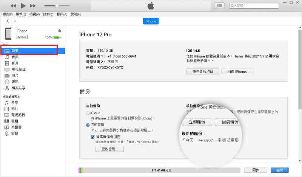302x177 pixels.
Task: Click the vertical scrollbar thumb
Action: click(x=300, y=70)
